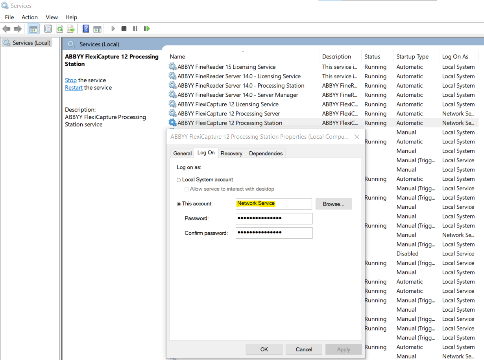The height and width of the screenshot is (360, 484).
Task: Toggle Show/Hide Console Tree button
Action: pos(33,29)
